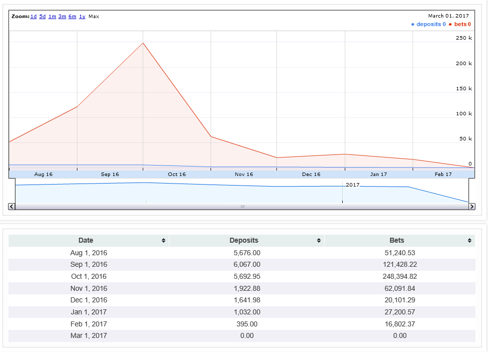
Task: Switch chart zoom to 6m
Action: 72,17
